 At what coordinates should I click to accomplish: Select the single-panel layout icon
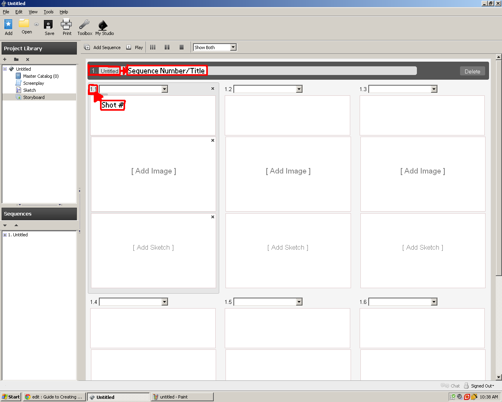pos(182,47)
